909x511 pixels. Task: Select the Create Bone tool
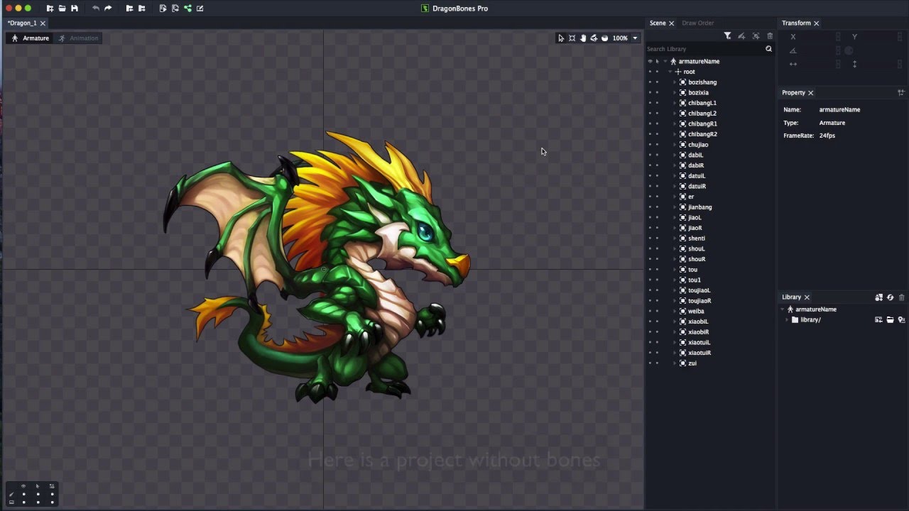[594, 38]
